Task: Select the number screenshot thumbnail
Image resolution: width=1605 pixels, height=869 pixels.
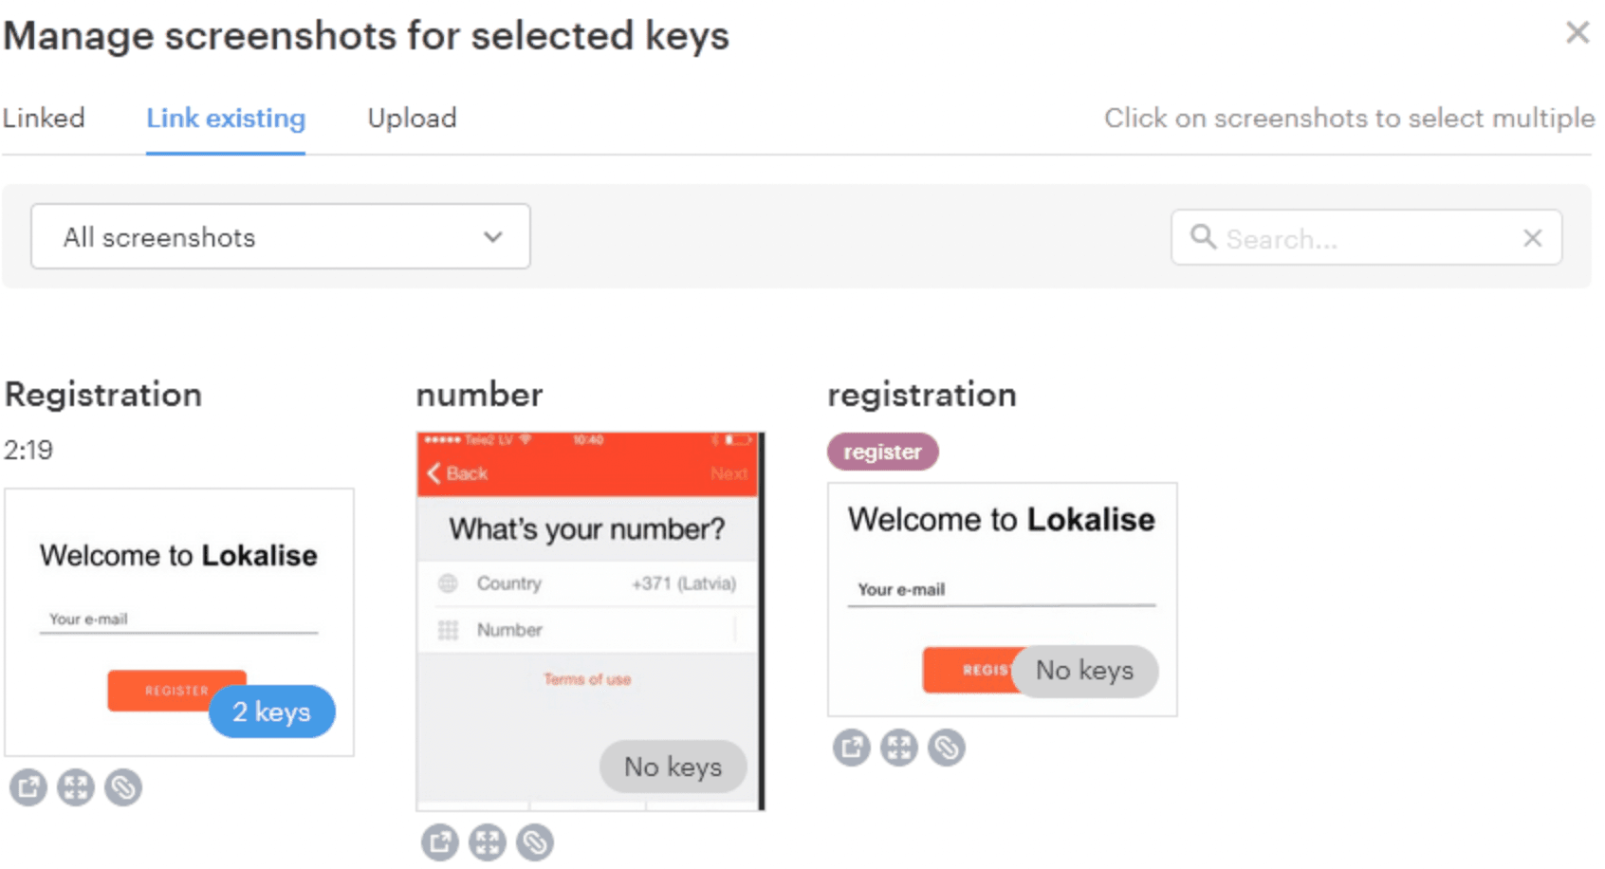Action: click(588, 607)
